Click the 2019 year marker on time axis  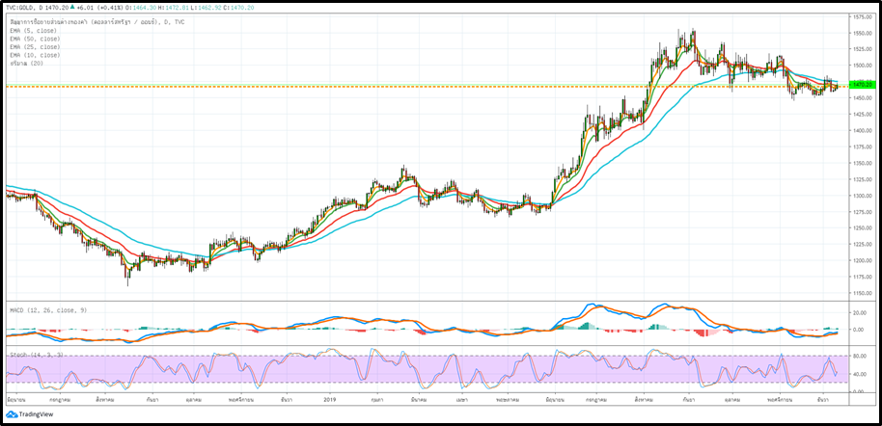329,397
